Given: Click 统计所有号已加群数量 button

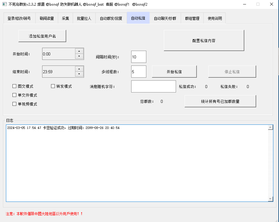Looking at the screenshot, I should (x=220, y=101).
